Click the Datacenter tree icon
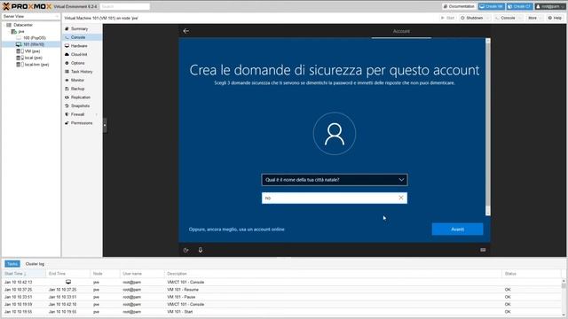The width and height of the screenshot is (568, 319). [9, 25]
